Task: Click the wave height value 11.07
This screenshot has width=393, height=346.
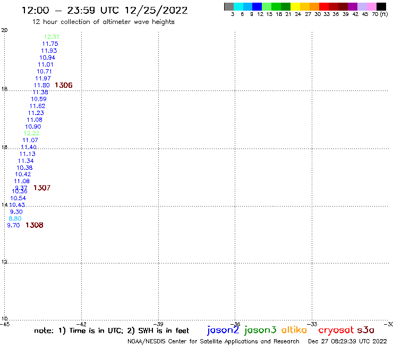Action: coord(30,140)
